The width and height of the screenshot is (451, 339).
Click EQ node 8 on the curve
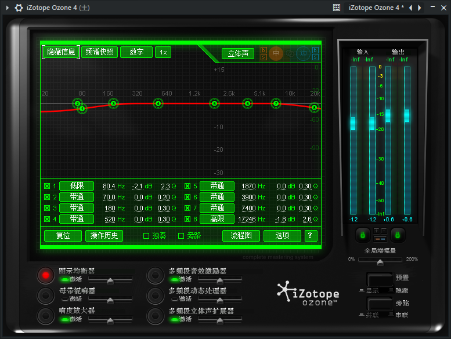click(314, 107)
